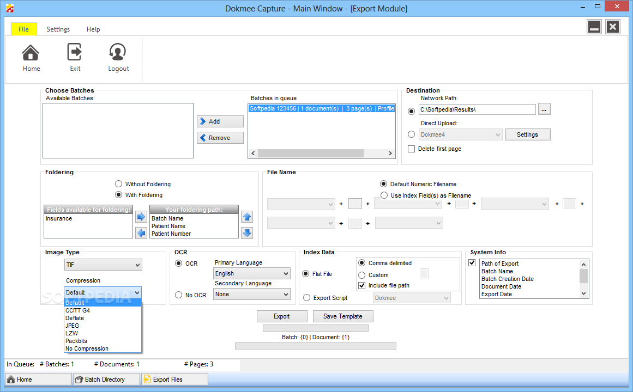
Task: Select the Direct Upload radio button
Action: coord(412,134)
